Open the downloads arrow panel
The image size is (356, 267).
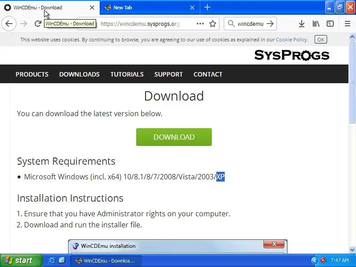tap(302, 24)
